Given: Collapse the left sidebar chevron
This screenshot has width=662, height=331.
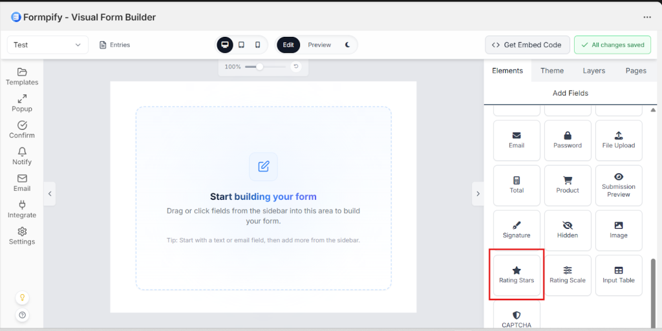Looking at the screenshot, I should click(50, 193).
